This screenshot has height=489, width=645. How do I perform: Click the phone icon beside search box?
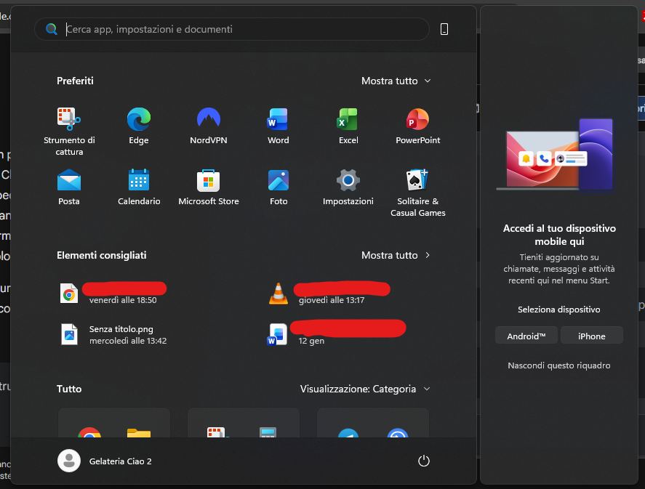pyautogui.click(x=444, y=29)
